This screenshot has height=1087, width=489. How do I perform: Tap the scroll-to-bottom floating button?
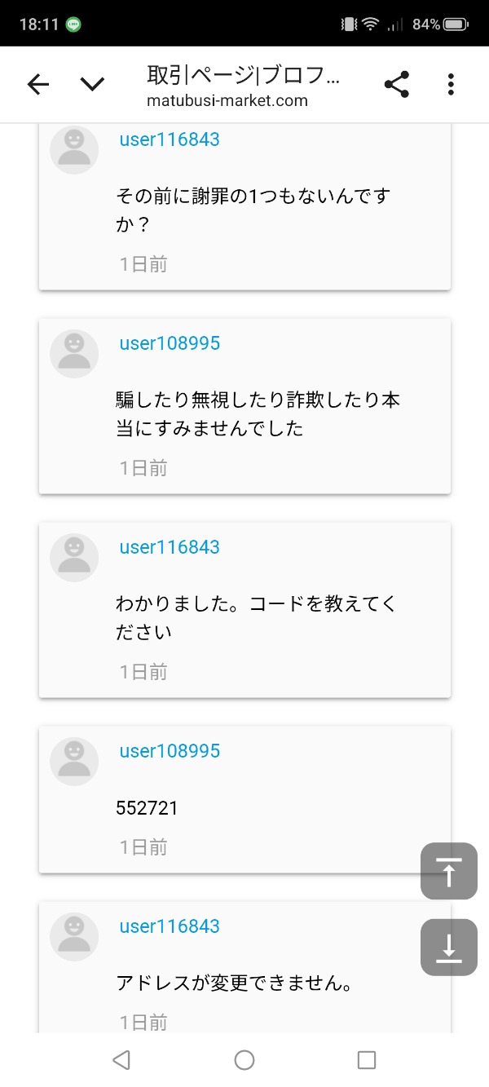448,948
